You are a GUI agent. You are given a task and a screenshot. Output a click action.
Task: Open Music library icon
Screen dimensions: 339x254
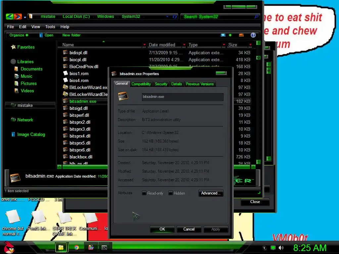(17, 76)
